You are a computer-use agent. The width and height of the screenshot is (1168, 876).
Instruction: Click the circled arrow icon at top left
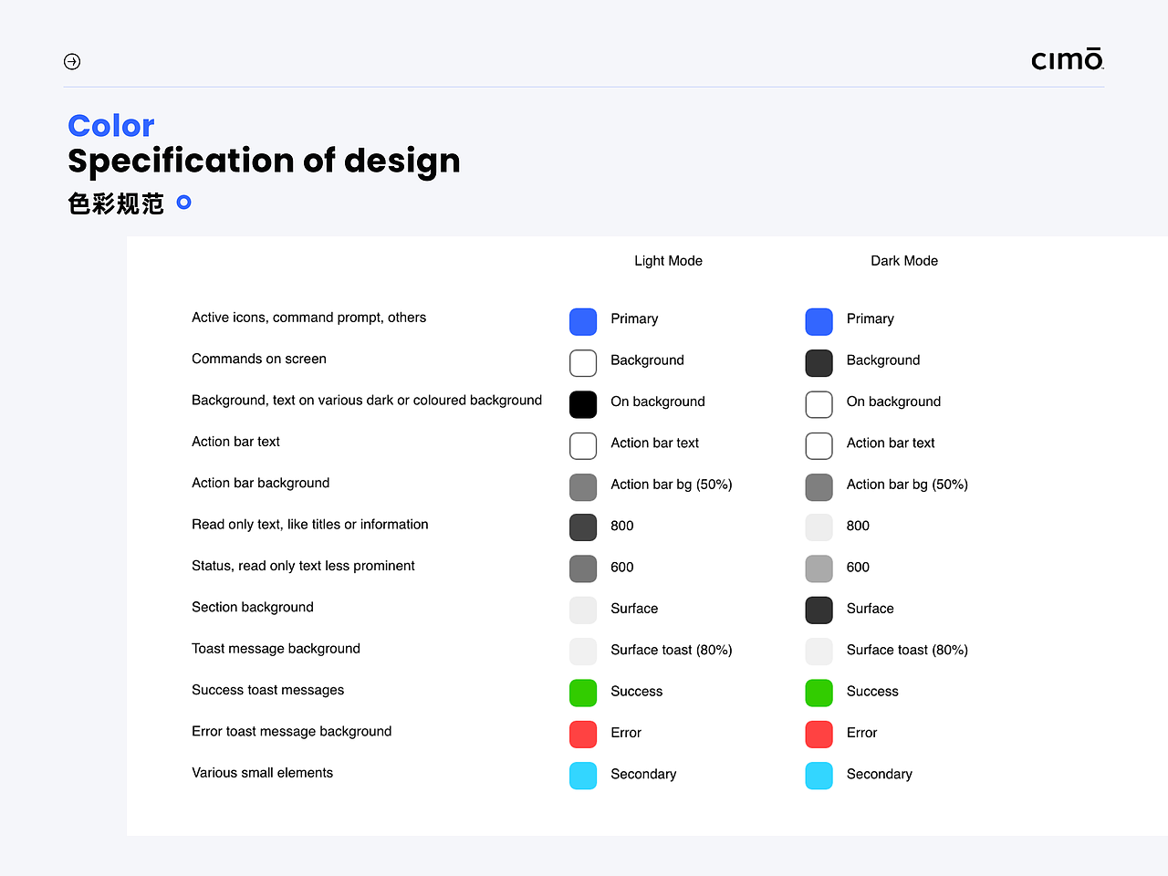72,61
